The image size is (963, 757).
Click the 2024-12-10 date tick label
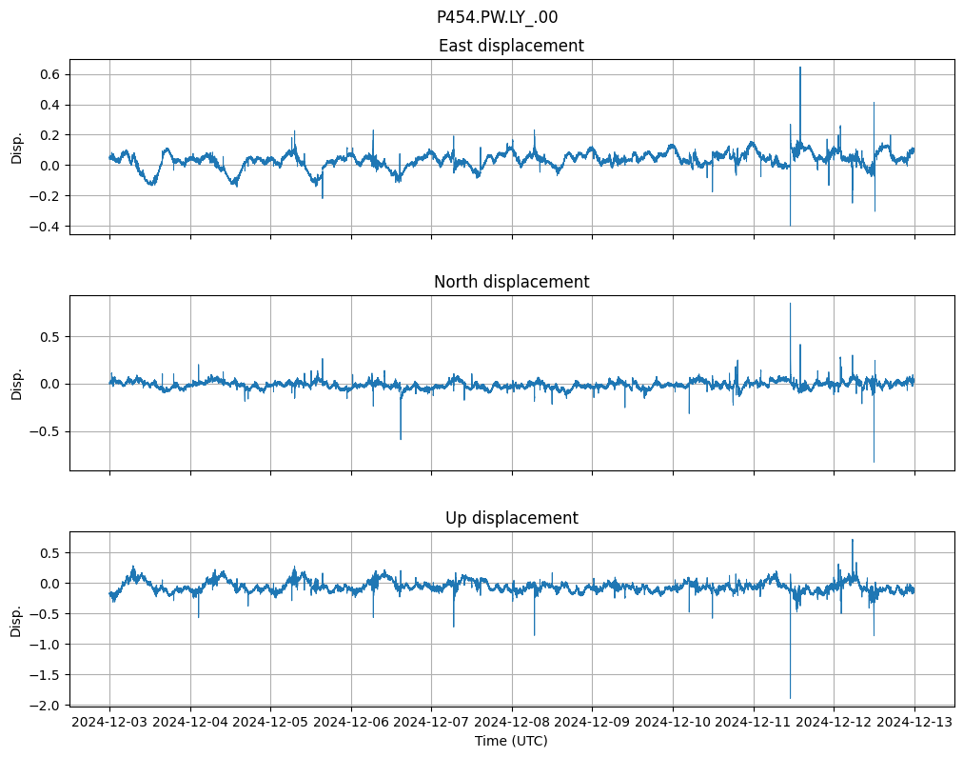pos(673,722)
